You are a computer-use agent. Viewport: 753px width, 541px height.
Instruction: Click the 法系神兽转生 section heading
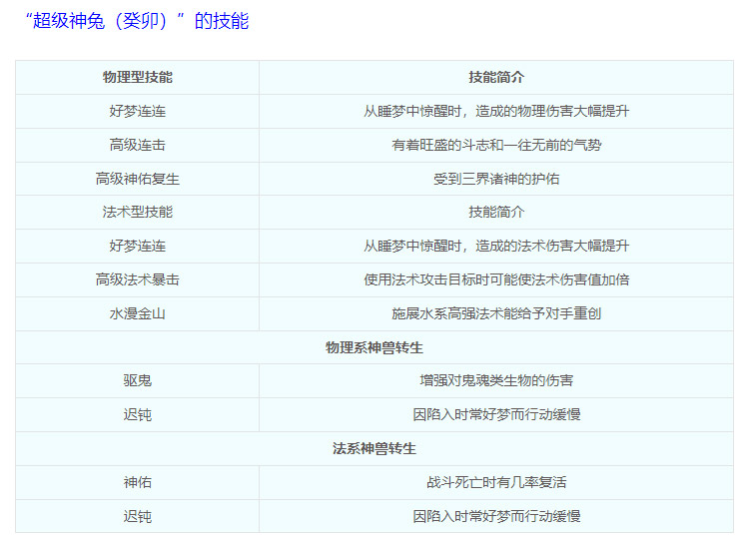[375, 448]
